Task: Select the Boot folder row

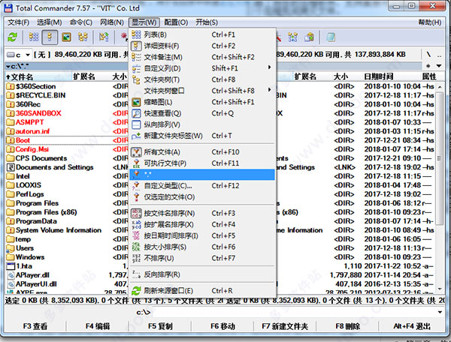Action: (67, 140)
